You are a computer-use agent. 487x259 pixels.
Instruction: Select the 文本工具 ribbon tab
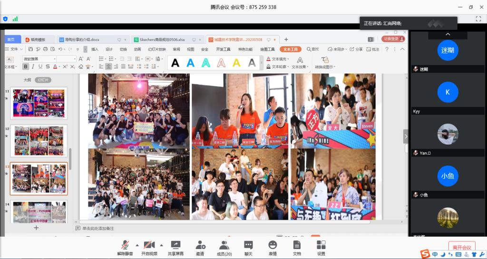click(291, 49)
